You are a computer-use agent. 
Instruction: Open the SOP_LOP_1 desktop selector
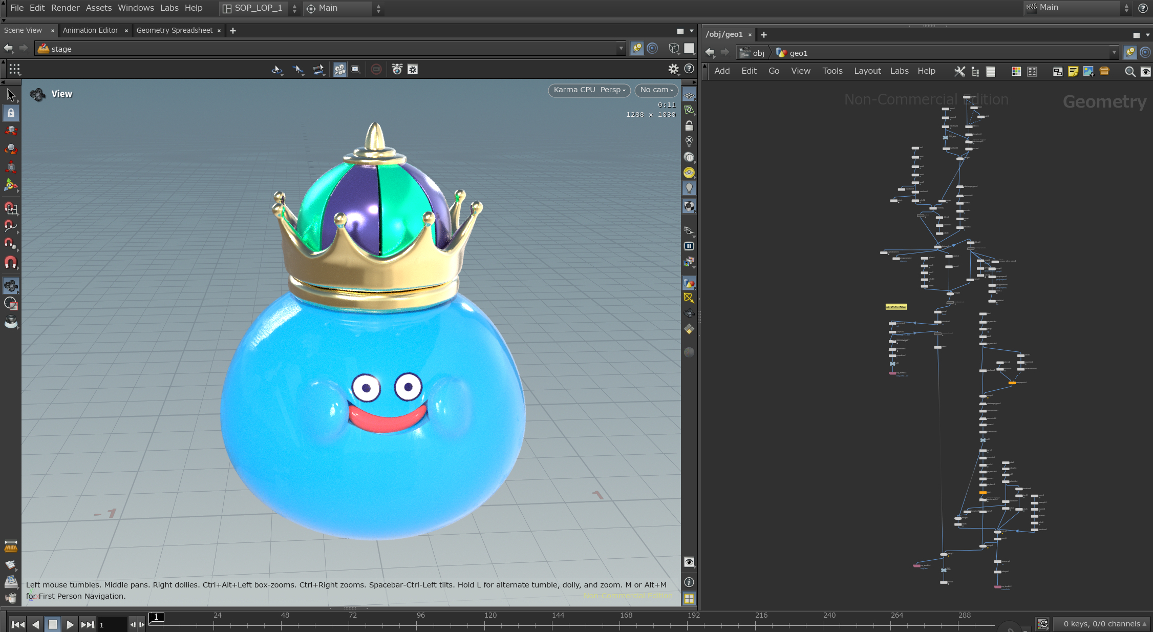(260, 8)
